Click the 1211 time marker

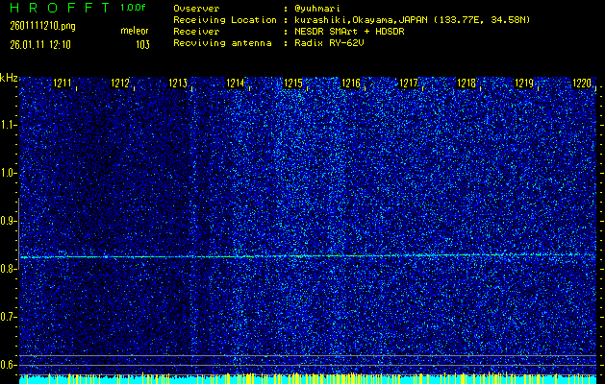(63, 84)
